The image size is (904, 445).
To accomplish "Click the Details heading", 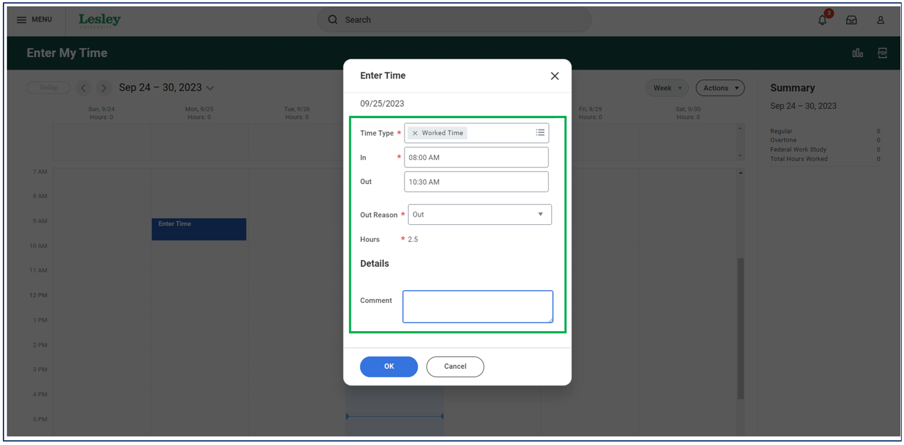I will click(x=374, y=264).
